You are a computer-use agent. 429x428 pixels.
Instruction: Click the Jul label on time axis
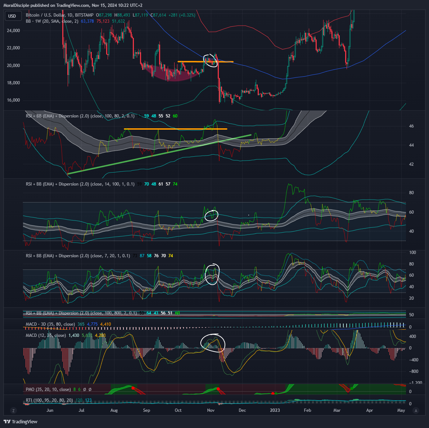point(81,410)
